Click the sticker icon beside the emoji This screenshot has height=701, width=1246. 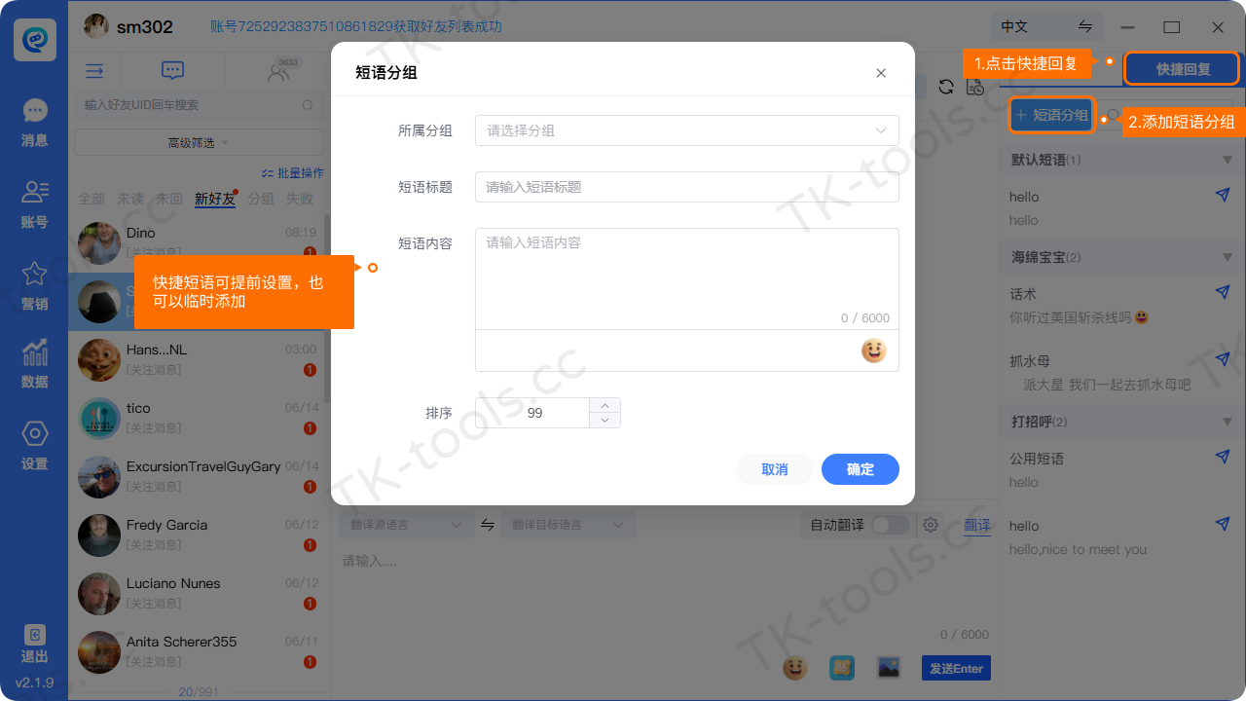pyautogui.click(x=842, y=668)
